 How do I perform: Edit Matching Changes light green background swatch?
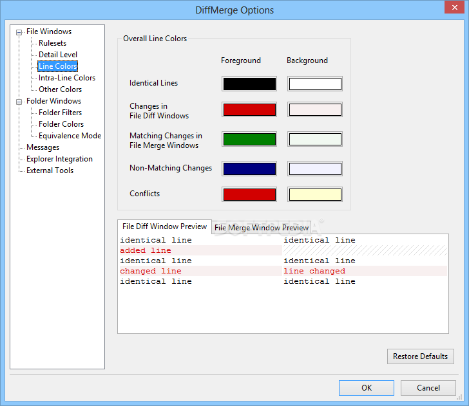(315, 139)
